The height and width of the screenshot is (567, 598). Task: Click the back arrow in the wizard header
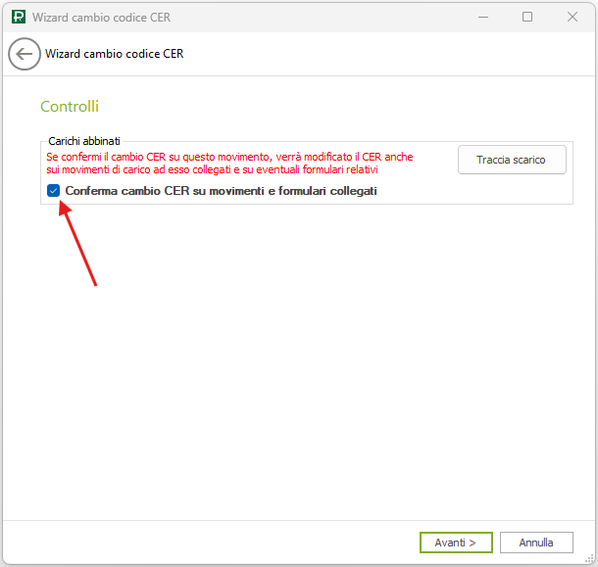[25, 54]
